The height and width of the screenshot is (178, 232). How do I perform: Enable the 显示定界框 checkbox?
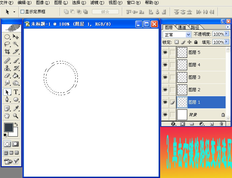click(23, 11)
